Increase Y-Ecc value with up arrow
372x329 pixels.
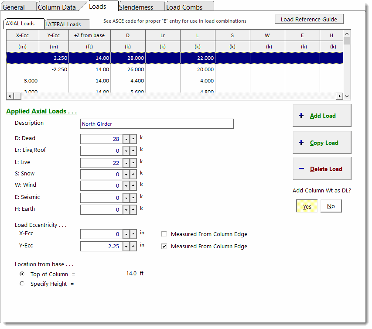pyautogui.click(x=133, y=247)
